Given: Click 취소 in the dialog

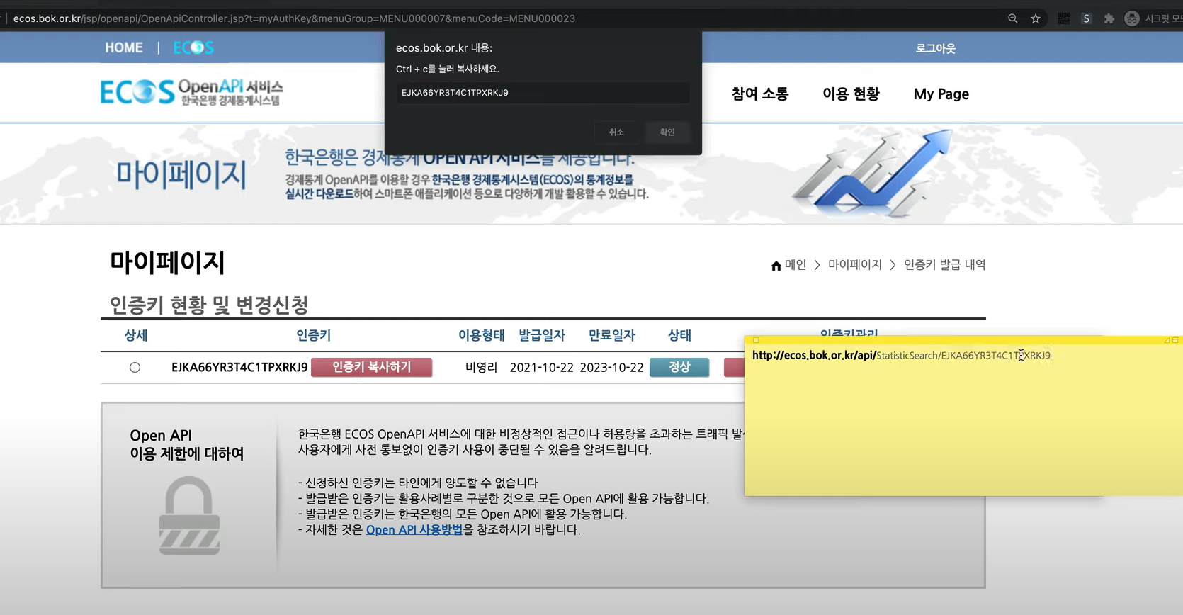Looking at the screenshot, I should coord(616,132).
